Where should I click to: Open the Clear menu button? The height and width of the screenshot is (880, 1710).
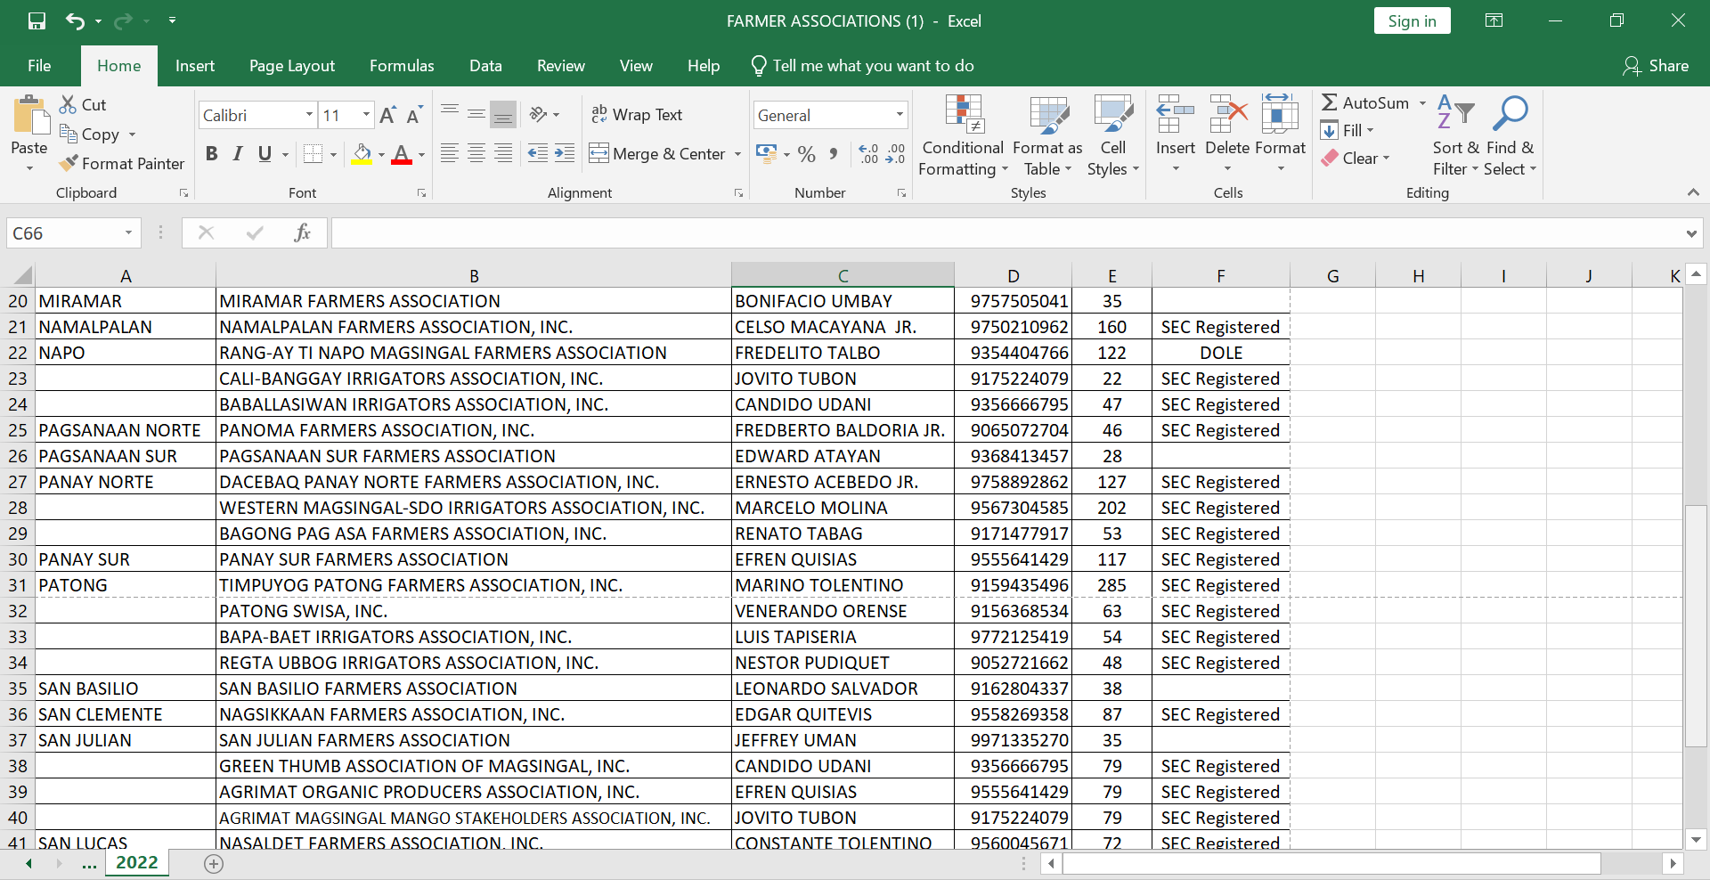click(1356, 158)
